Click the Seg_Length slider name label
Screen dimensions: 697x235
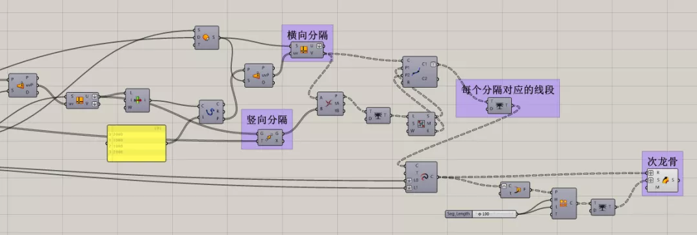[x=459, y=214]
